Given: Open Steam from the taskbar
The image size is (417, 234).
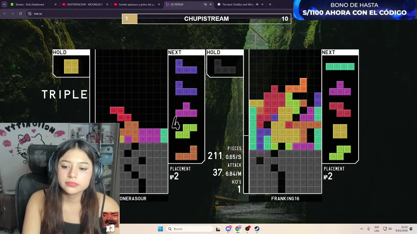Looking at the screenshot, I should (257, 229).
